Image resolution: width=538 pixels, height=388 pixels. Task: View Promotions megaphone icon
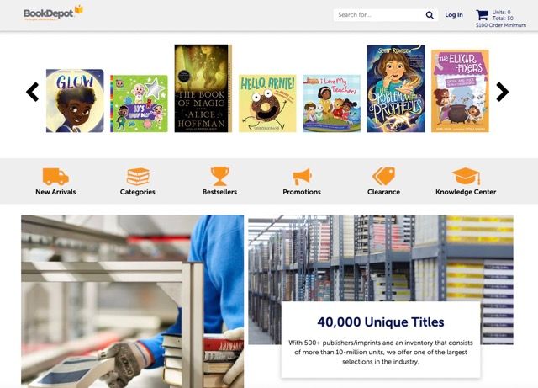302,177
